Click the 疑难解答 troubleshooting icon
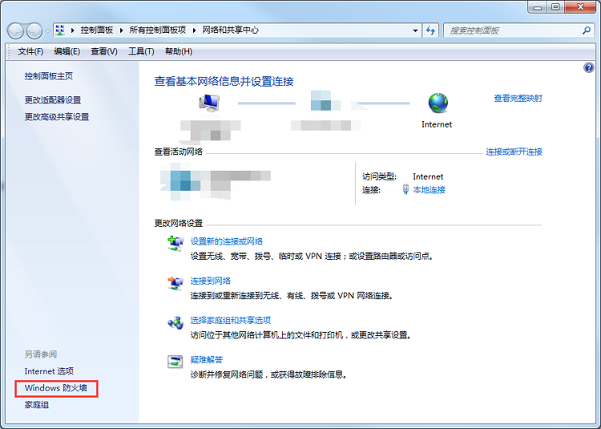 (x=175, y=362)
